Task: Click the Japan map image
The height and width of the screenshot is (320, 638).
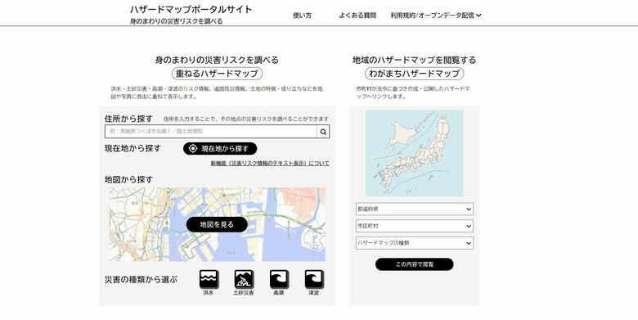Action: click(414, 153)
